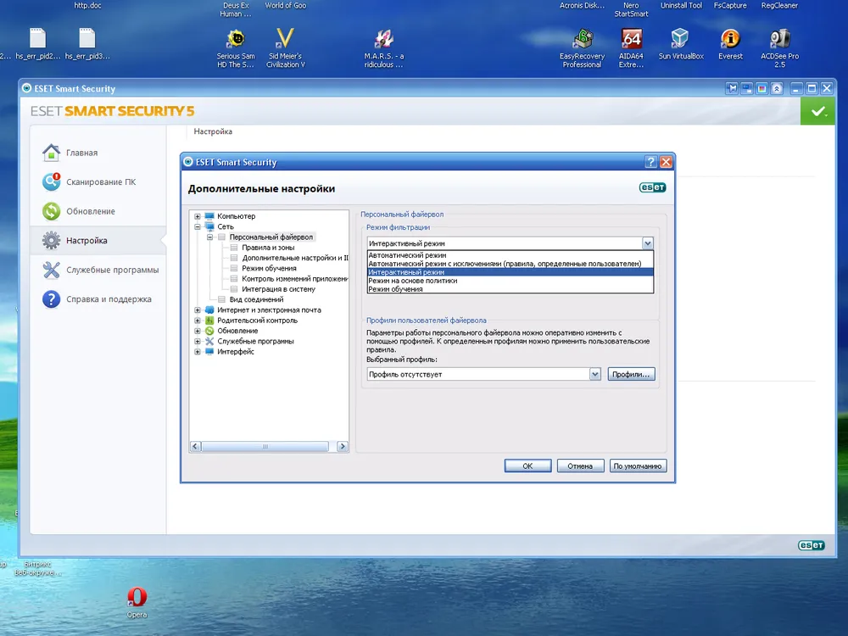Launch Opera from the desktop
This screenshot has width=848, height=636.
coord(137,597)
